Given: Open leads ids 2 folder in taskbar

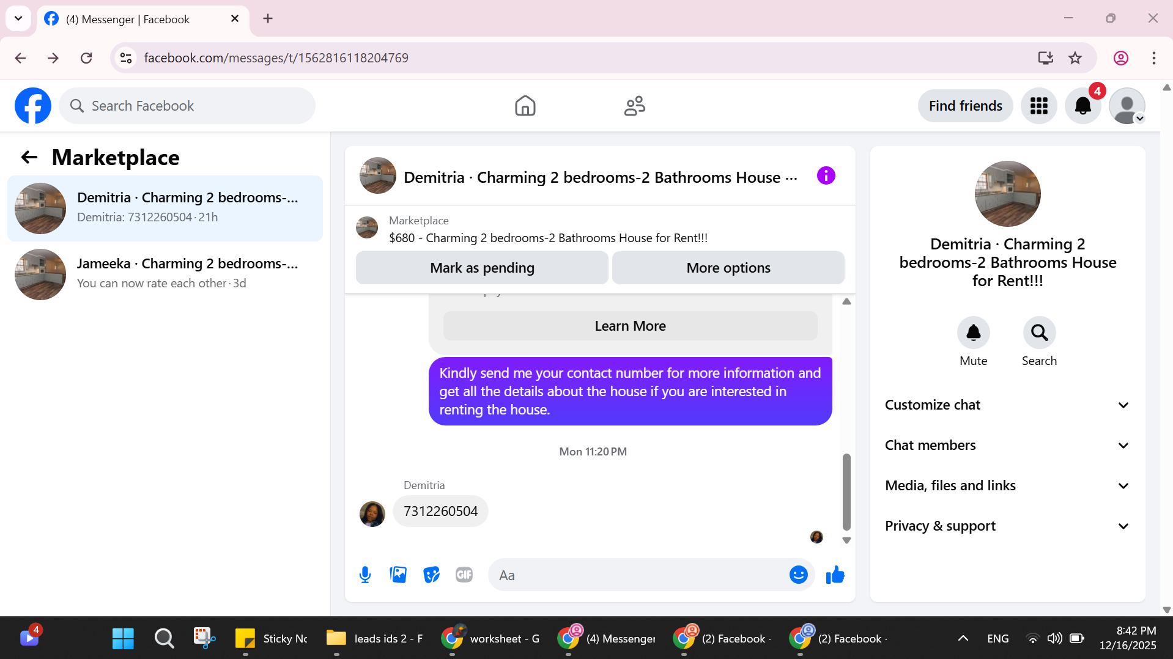Looking at the screenshot, I should pyautogui.click(x=374, y=639).
